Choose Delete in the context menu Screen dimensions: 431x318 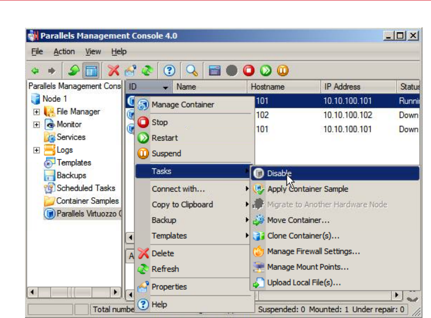pyautogui.click(x=194, y=253)
